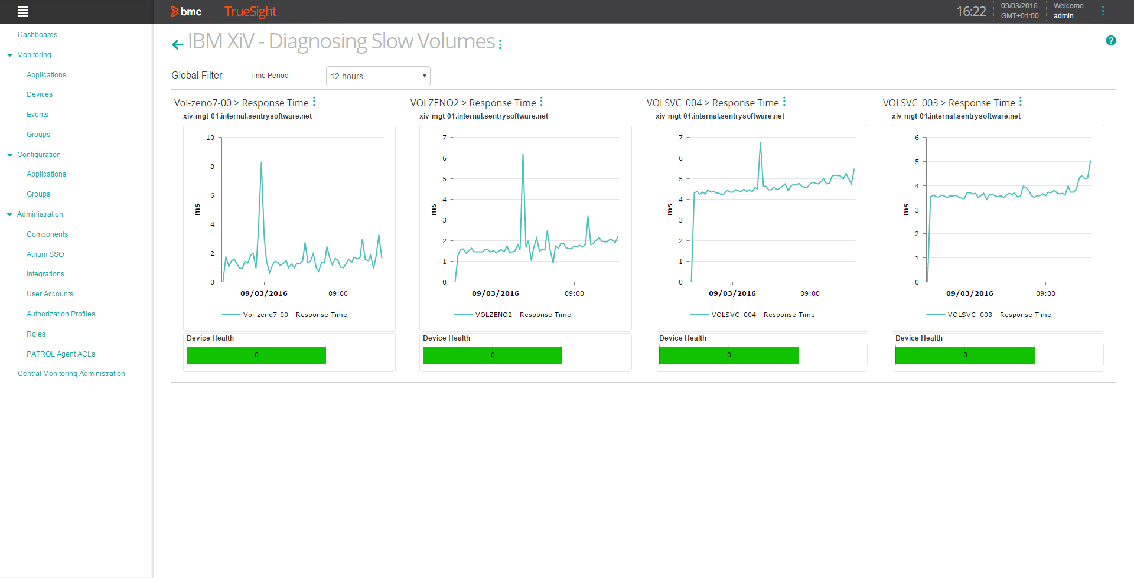Open Vol-zeno7-00 Response Time options menu
Image resolution: width=1134 pixels, height=578 pixels.
(314, 102)
